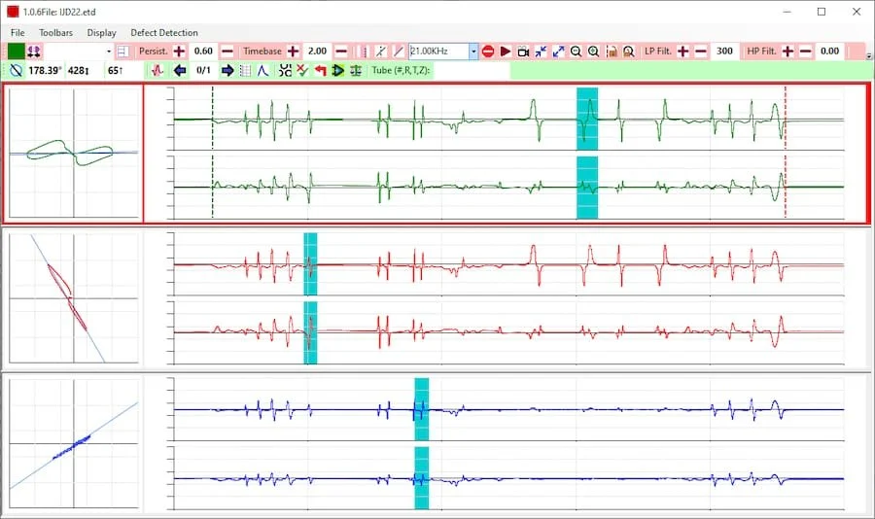The image size is (875, 519).
Task: Click the LP filter value 300
Action: point(724,52)
